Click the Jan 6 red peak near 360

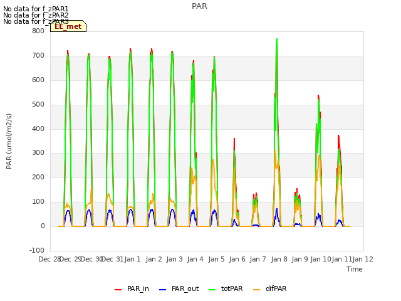tap(234, 140)
